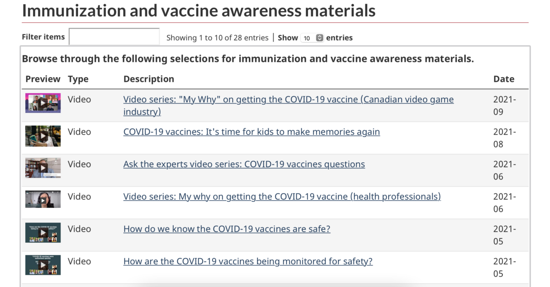Viewport: 550px width, 287px height.
Task: Click the Filter items label
Action: click(x=43, y=37)
